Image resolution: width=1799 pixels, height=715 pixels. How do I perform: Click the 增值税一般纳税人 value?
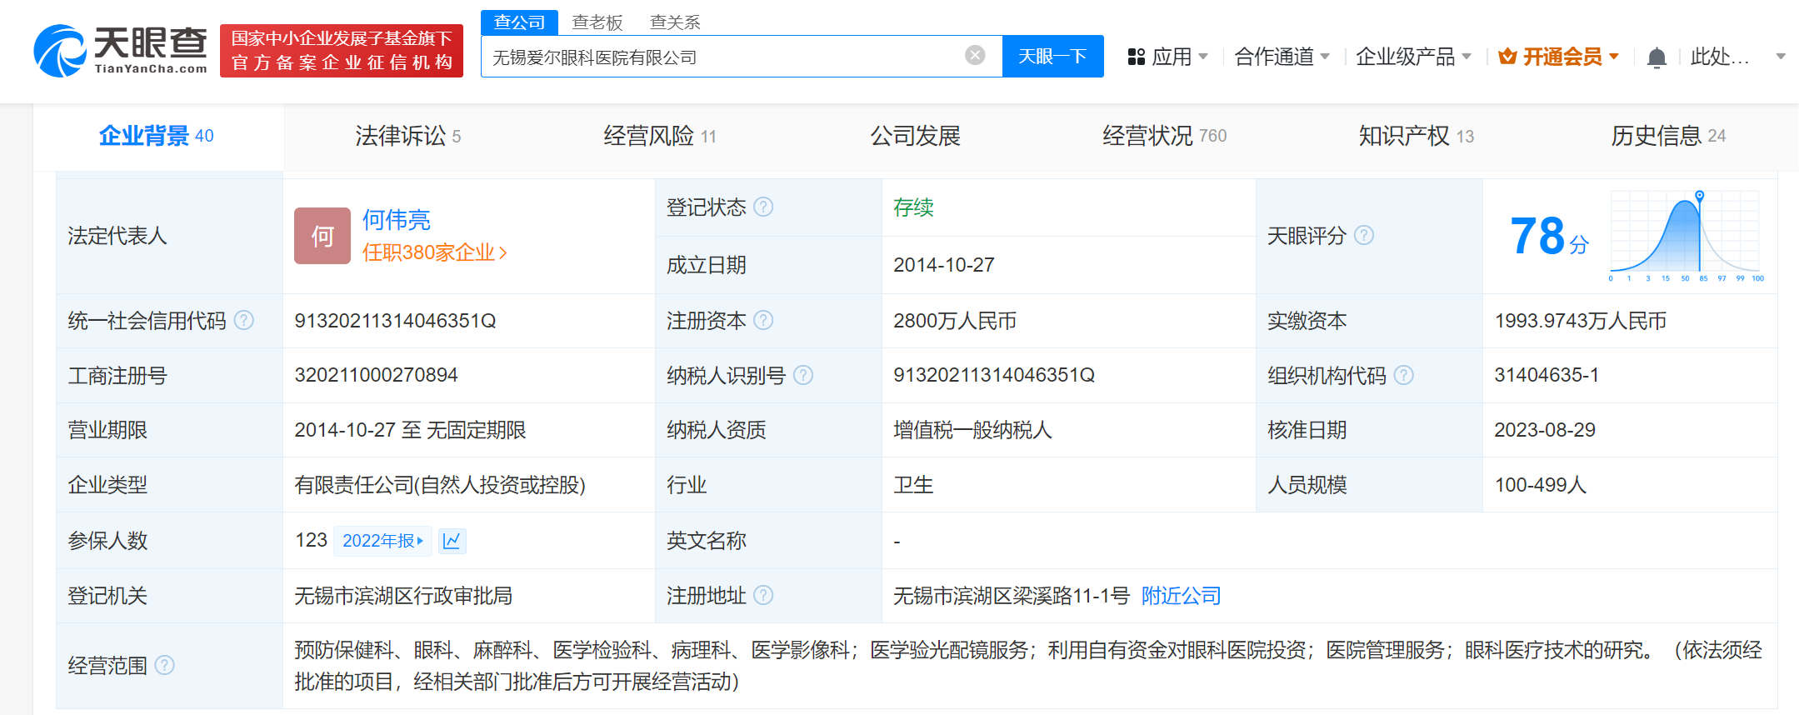(x=972, y=430)
